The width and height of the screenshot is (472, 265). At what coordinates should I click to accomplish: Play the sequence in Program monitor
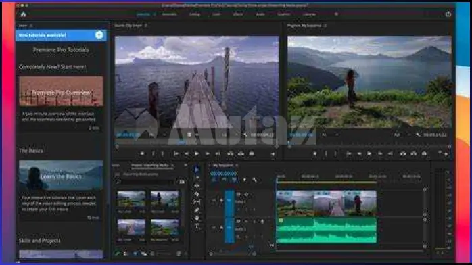[369, 153]
